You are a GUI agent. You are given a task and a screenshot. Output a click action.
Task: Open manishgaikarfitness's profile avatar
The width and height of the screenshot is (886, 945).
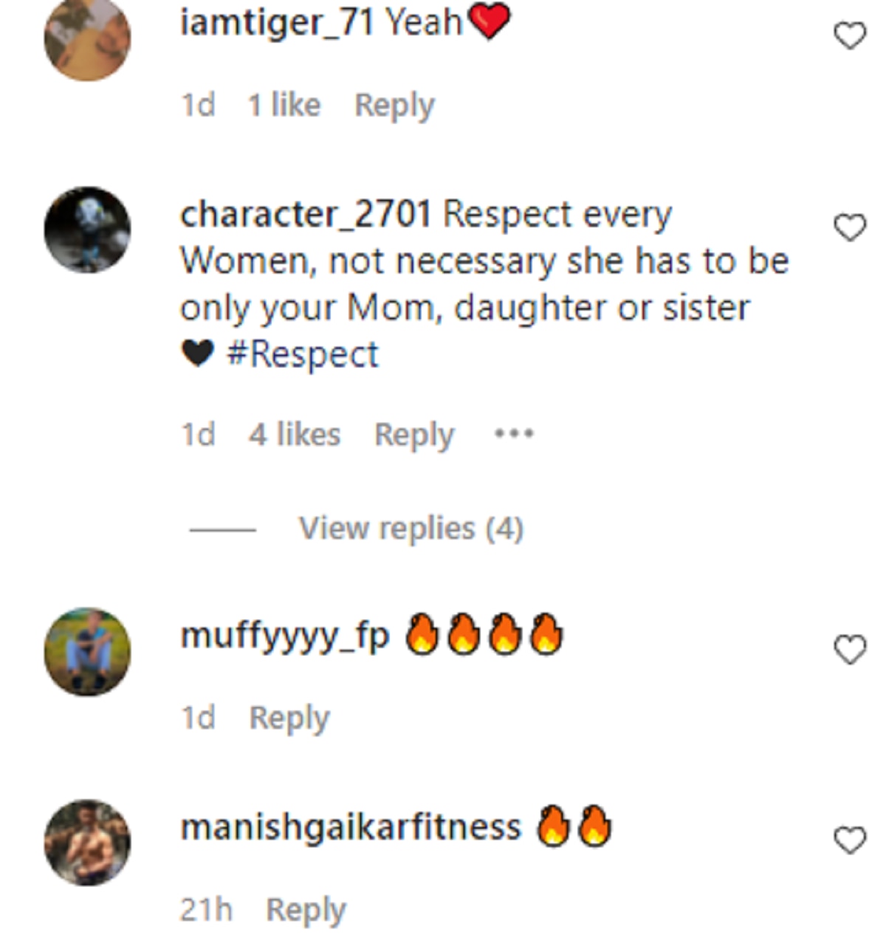click(x=87, y=842)
